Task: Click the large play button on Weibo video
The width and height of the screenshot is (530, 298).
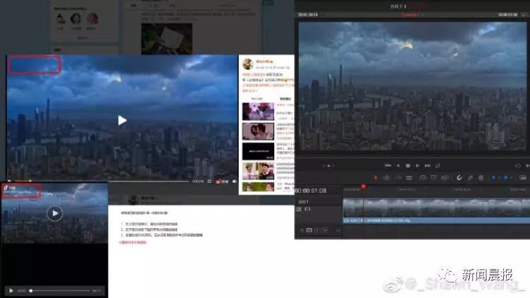Action: tap(122, 120)
